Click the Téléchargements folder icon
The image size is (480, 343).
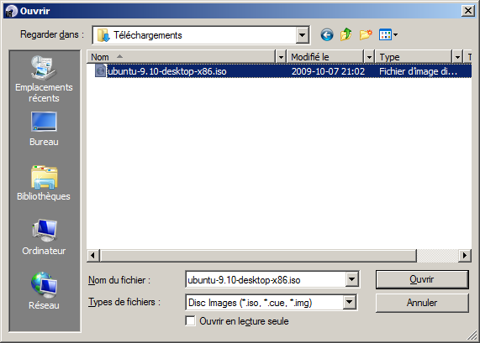point(103,35)
